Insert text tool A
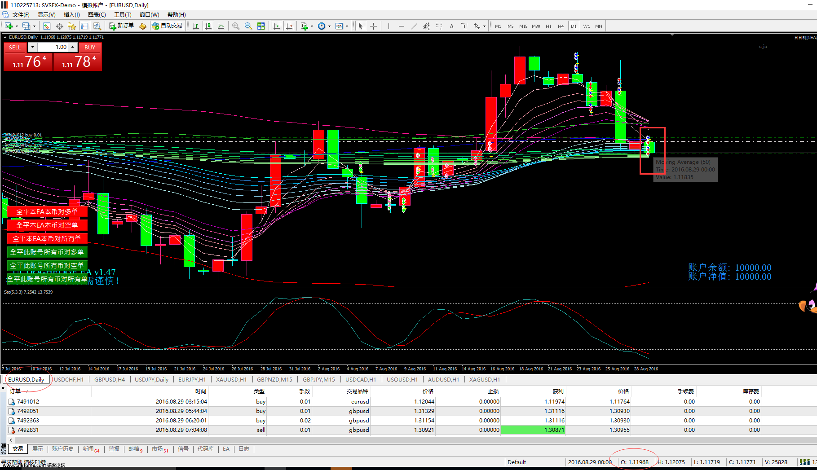The height and width of the screenshot is (470, 817). coord(451,26)
